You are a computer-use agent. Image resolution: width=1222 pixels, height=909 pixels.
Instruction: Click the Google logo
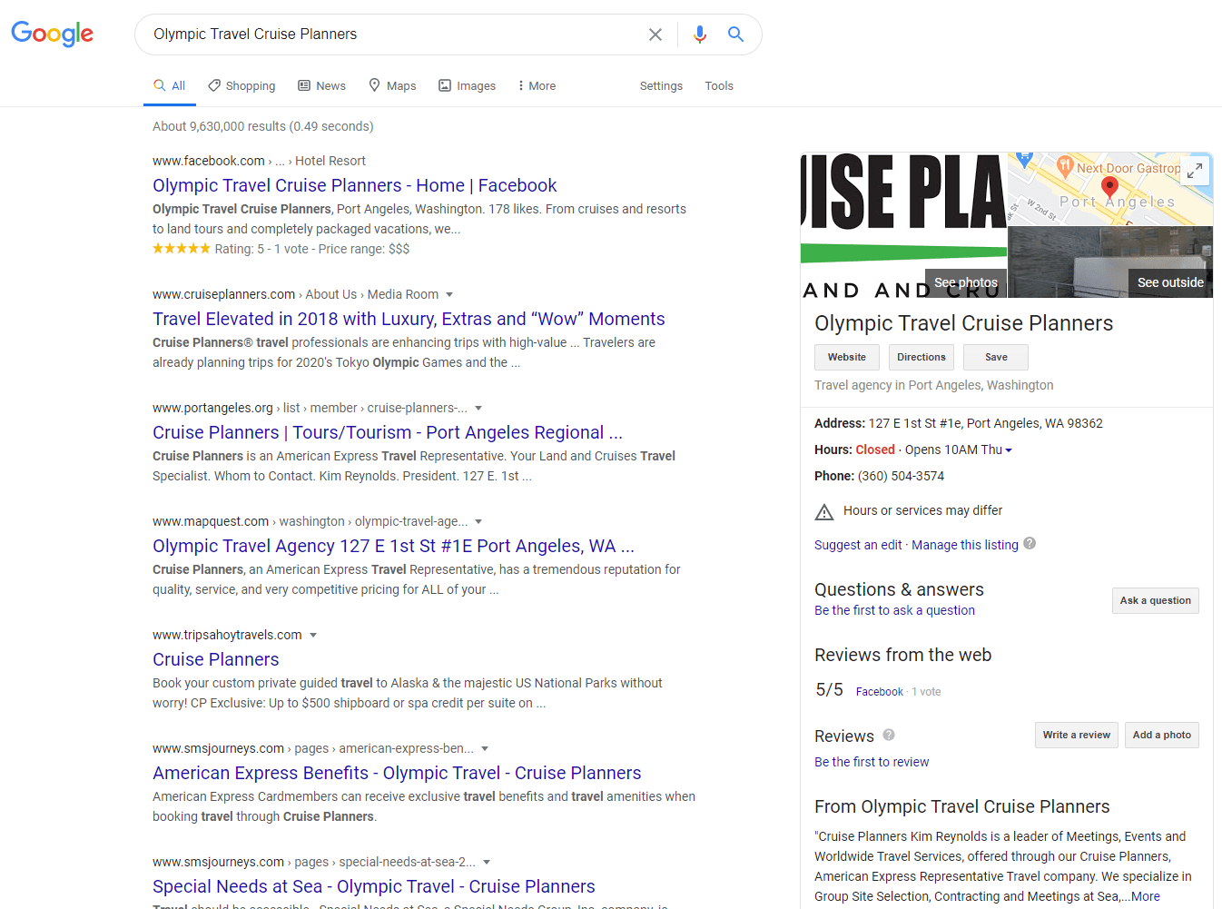(53, 34)
